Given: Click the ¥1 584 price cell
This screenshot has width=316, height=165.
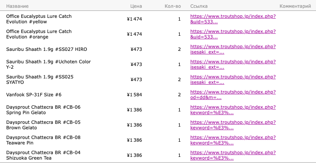Looking at the screenshot, I should [134, 95].
